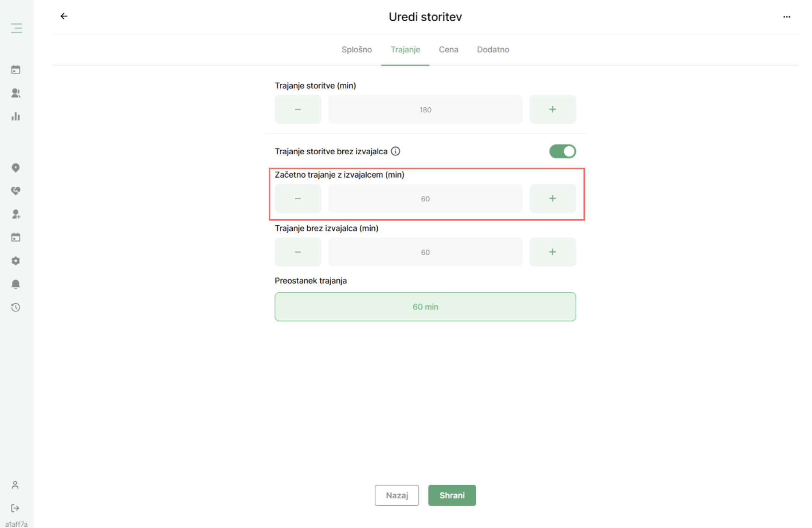812x528 pixels.
Task: Toggle Trajanje storitve brez izvajalca switch
Action: click(x=563, y=151)
